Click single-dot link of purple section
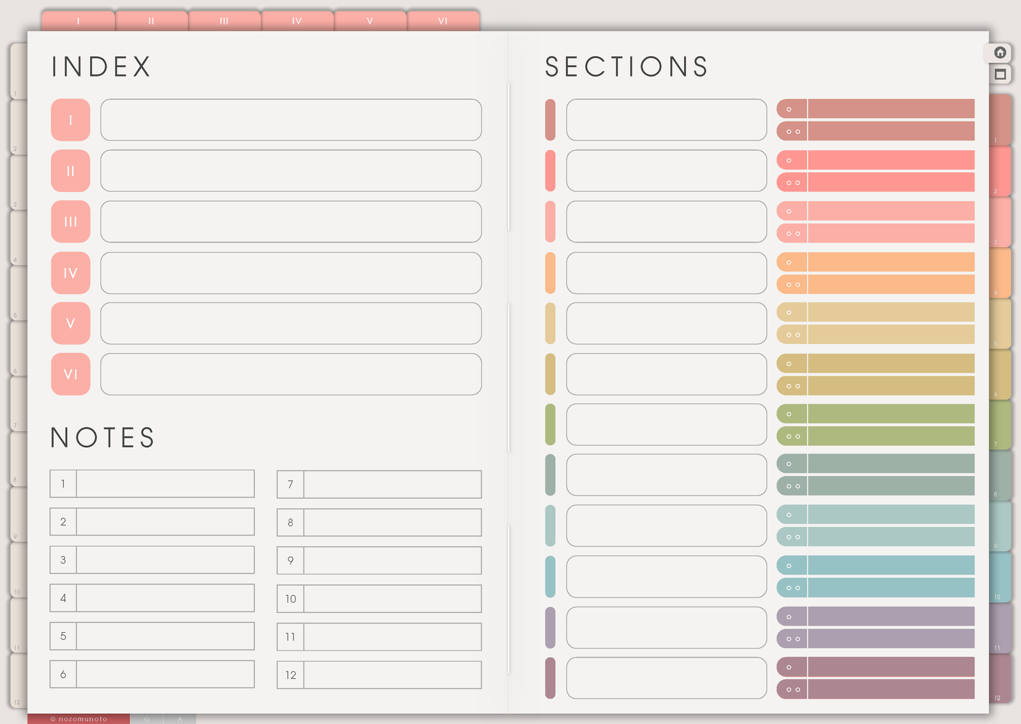This screenshot has width=1021, height=724. (x=792, y=617)
